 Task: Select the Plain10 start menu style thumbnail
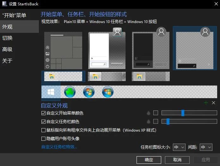tap(195, 48)
